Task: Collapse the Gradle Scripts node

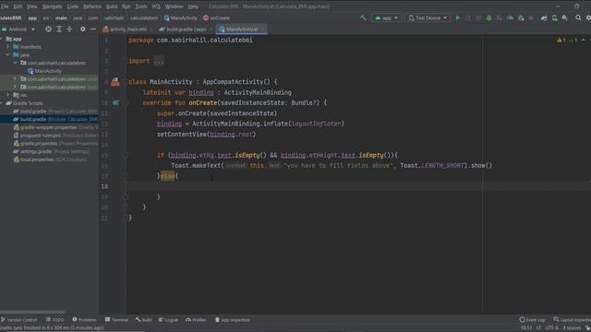Action: (x=2, y=102)
